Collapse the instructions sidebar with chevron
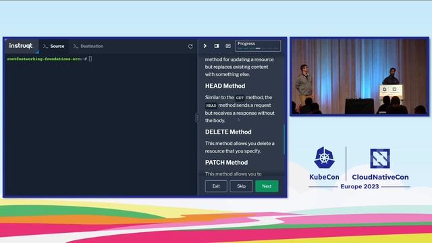This screenshot has height=243, width=432. point(205,46)
